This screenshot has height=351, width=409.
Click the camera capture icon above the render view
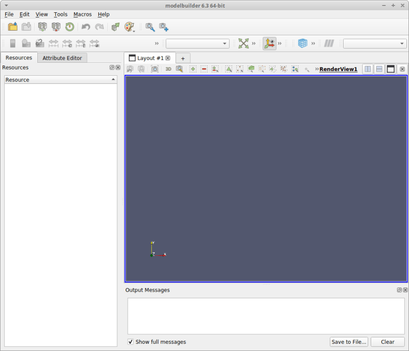pyautogui.click(x=154, y=69)
